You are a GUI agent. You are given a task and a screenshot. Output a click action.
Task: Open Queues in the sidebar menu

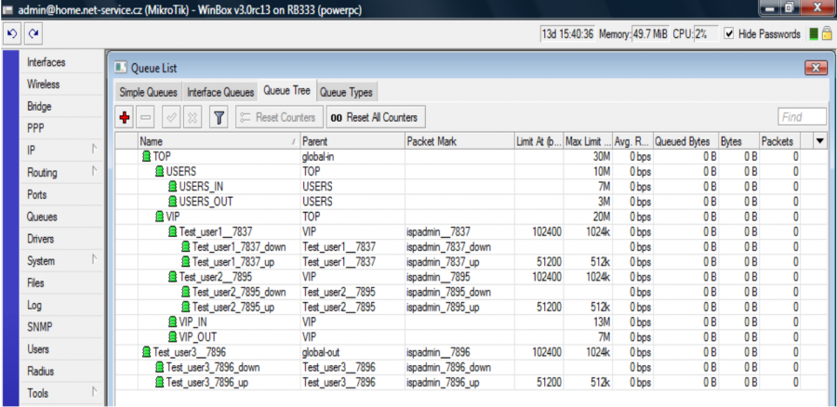[x=61, y=217]
